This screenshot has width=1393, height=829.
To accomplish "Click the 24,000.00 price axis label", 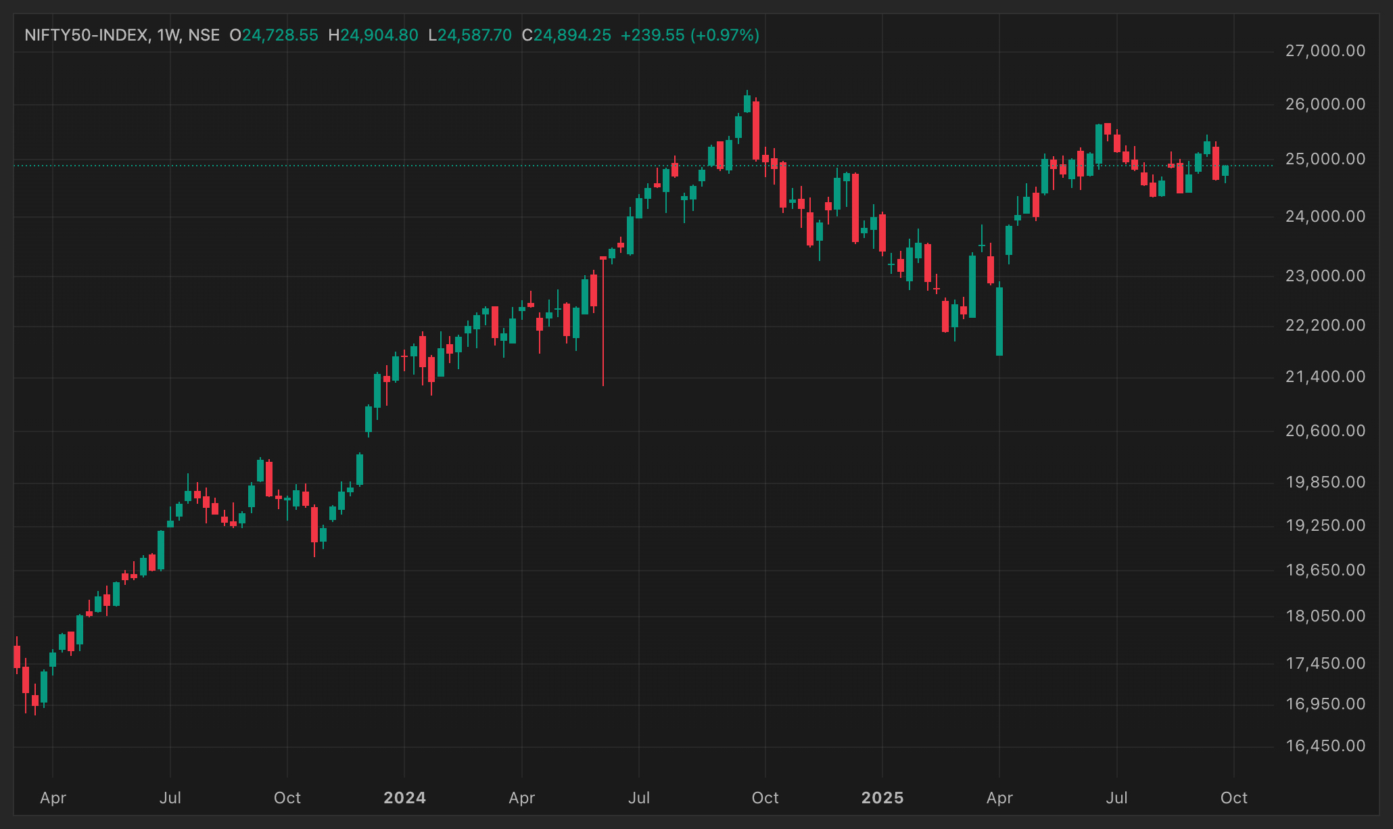I will (x=1325, y=216).
